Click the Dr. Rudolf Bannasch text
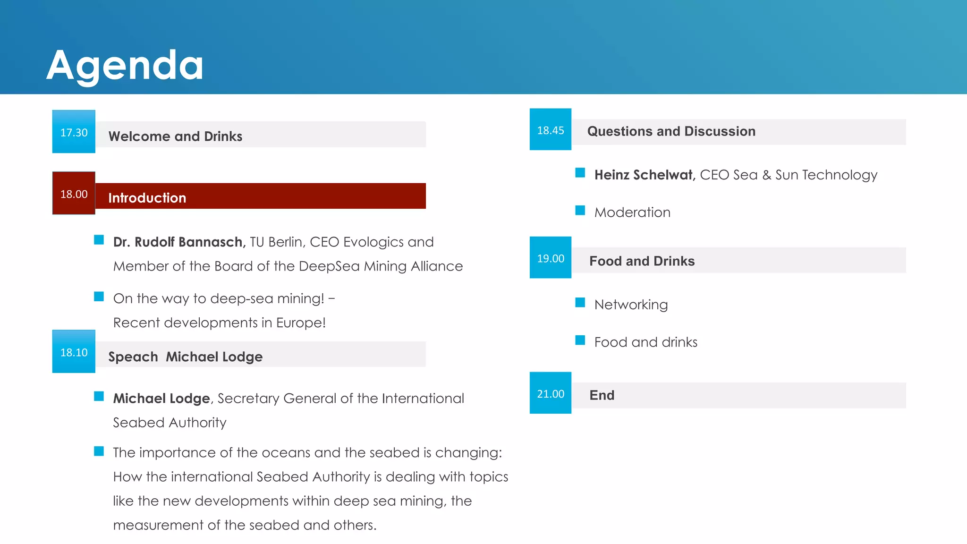 point(178,242)
